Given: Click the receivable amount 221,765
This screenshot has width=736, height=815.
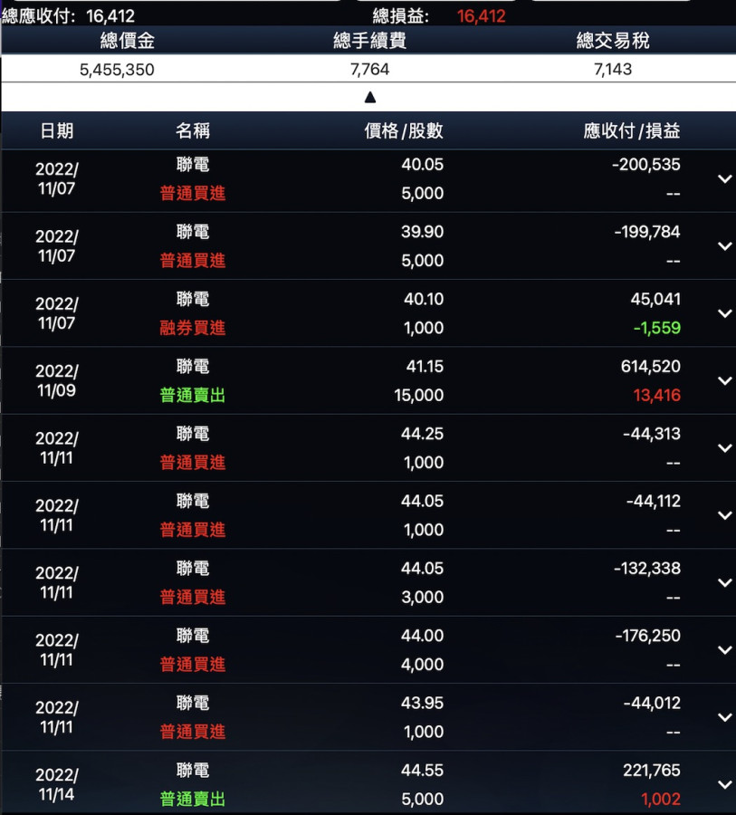Looking at the screenshot, I should 652,770.
